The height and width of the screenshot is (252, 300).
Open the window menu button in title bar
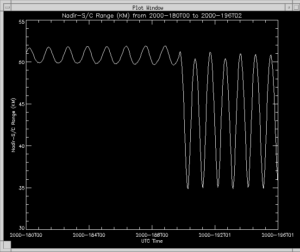(x=7, y=7)
